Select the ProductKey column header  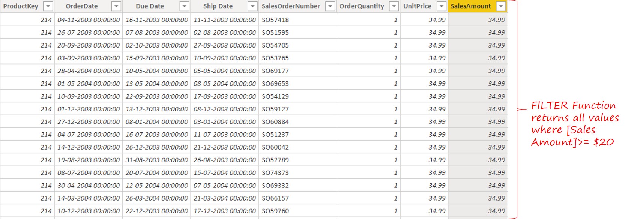coord(27,6)
